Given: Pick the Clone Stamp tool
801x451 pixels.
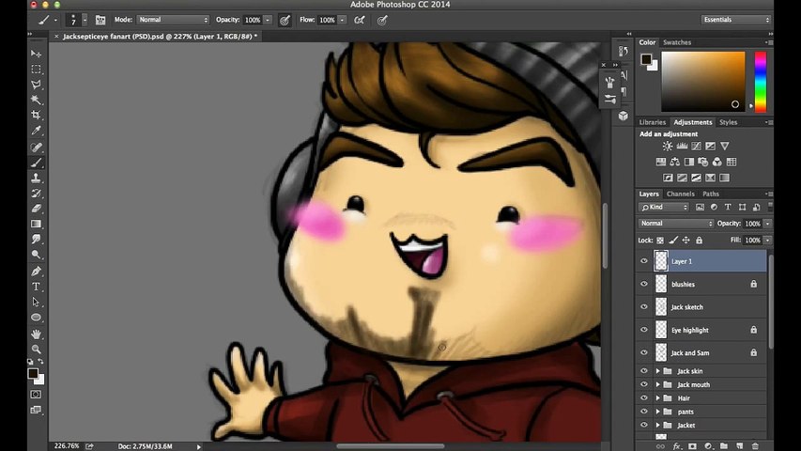Looking at the screenshot, I should (x=37, y=178).
